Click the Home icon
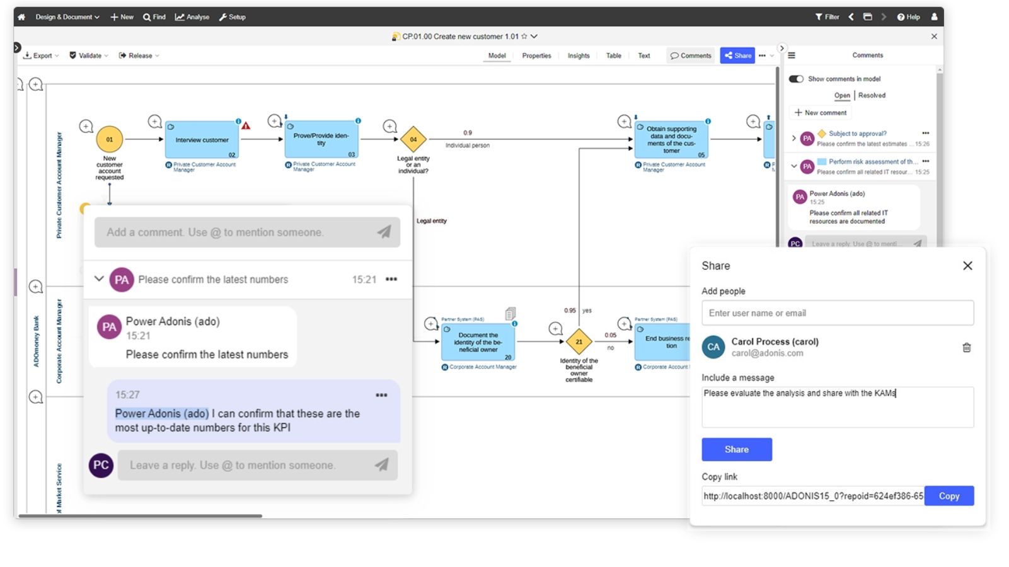The width and height of the screenshot is (1009, 567). coord(21,17)
